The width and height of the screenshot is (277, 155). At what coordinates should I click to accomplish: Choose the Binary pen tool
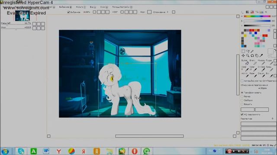pyautogui.click(x=254, y=62)
